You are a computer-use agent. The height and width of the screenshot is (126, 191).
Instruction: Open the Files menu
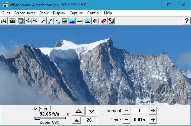click(6, 13)
